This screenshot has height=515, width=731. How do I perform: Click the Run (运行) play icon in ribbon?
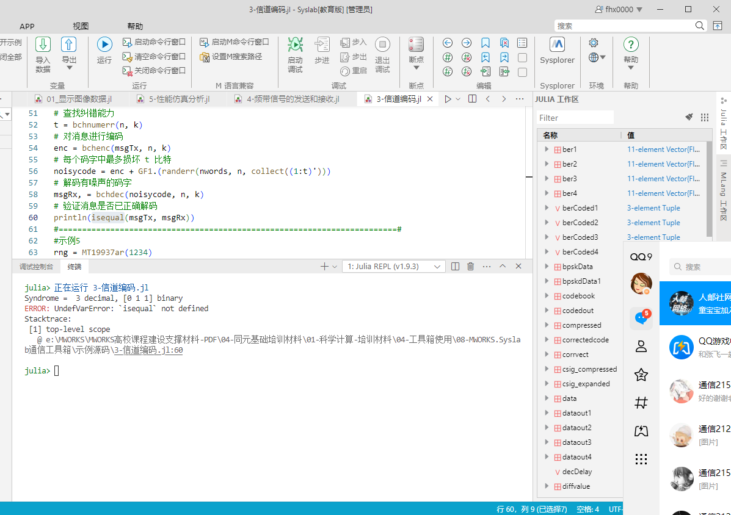(104, 45)
